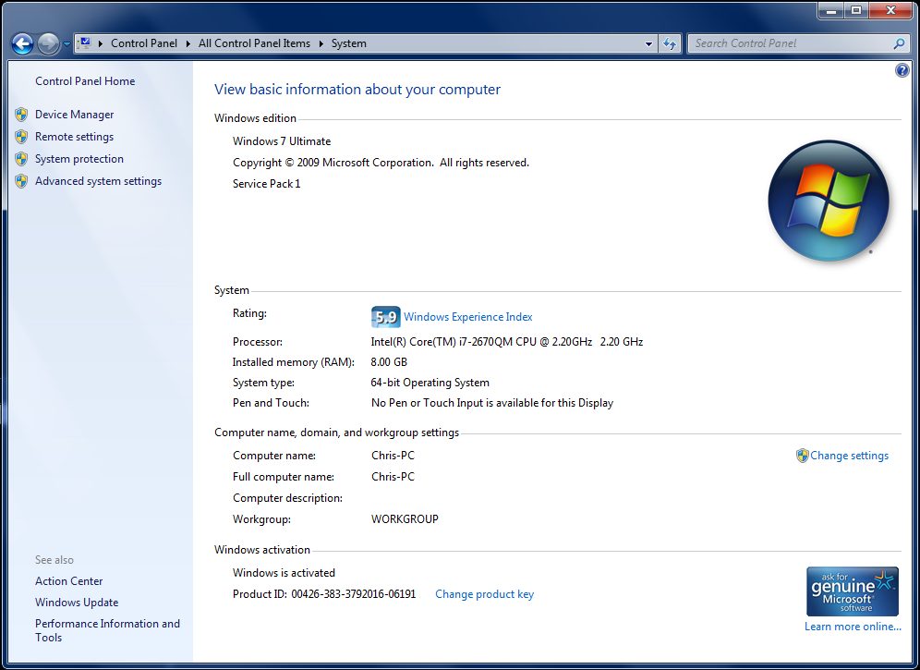Click the genuine Microsoft software badge

(x=852, y=591)
